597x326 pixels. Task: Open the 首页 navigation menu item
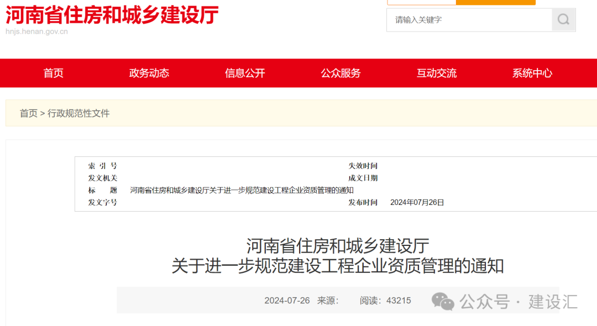click(53, 73)
